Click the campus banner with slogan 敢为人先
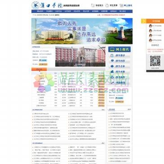Screen dimensions: 164x164 82,31
